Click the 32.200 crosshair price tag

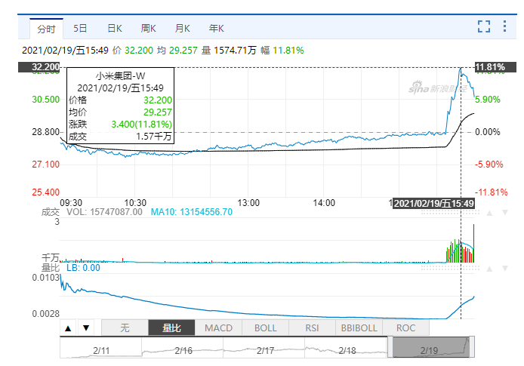[x=39, y=67]
